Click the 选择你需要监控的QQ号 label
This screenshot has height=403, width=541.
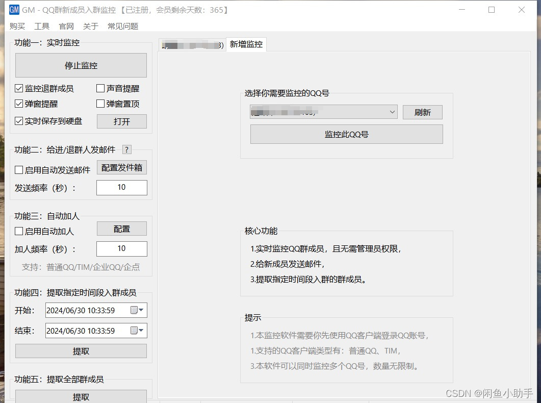point(287,93)
